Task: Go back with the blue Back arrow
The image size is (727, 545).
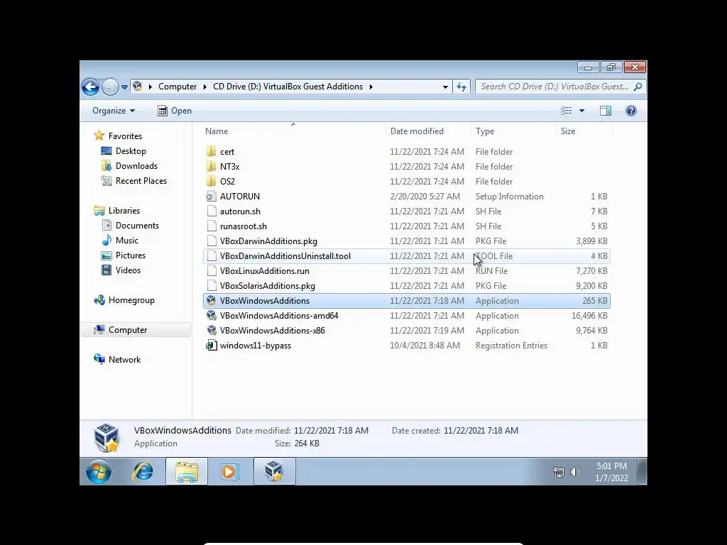Action: point(90,87)
